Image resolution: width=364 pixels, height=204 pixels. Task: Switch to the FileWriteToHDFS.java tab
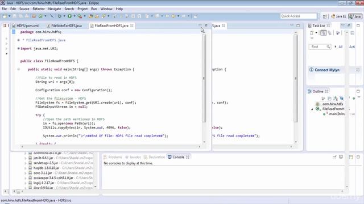click(64, 25)
